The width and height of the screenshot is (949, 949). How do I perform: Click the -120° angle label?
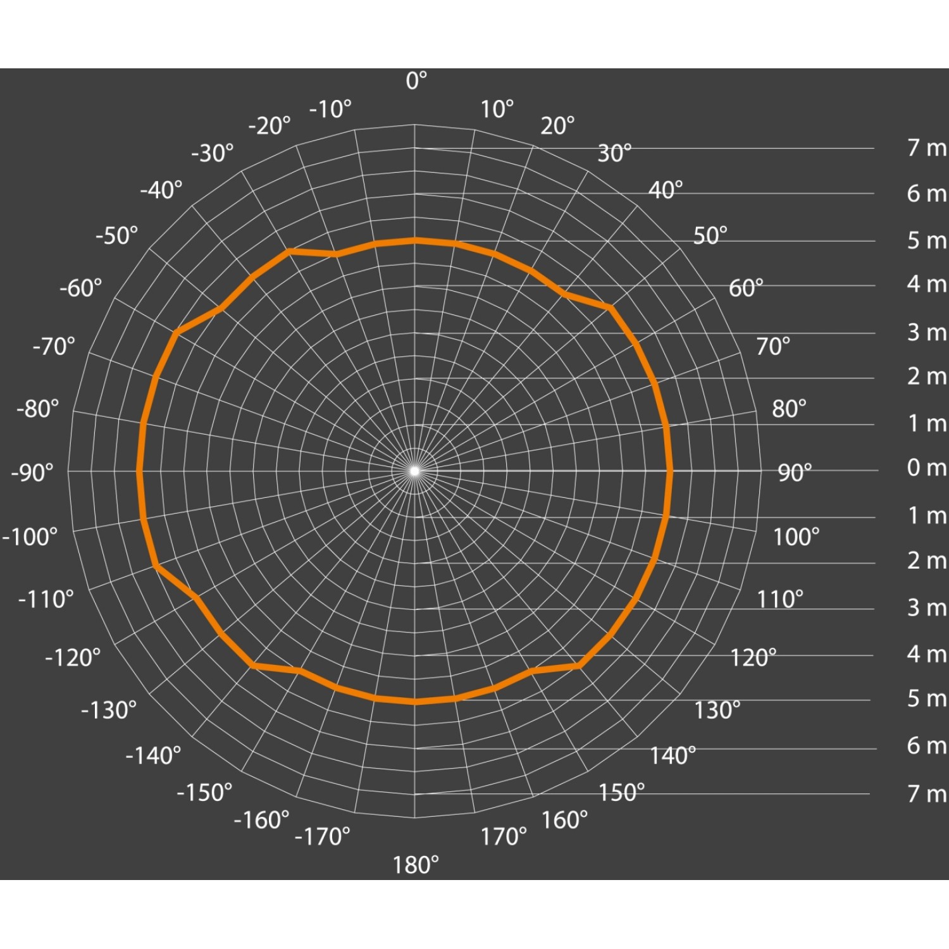tap(73, 658)
